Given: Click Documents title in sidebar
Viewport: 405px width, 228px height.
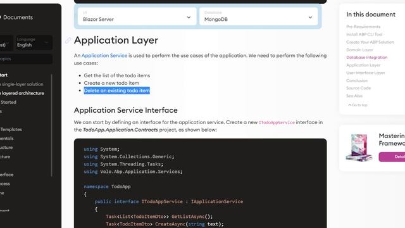Looking at the screenshot, I should 18,17.
